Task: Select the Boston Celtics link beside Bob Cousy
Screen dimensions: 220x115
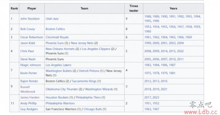Action: point(55,29)
